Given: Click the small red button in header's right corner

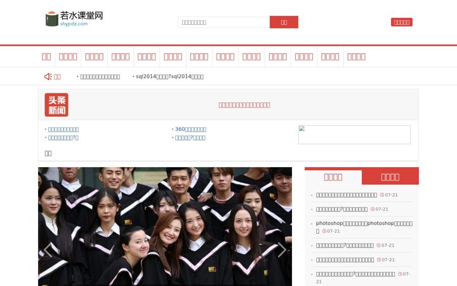Looking at the screenshot, I should tap(402, 22).
